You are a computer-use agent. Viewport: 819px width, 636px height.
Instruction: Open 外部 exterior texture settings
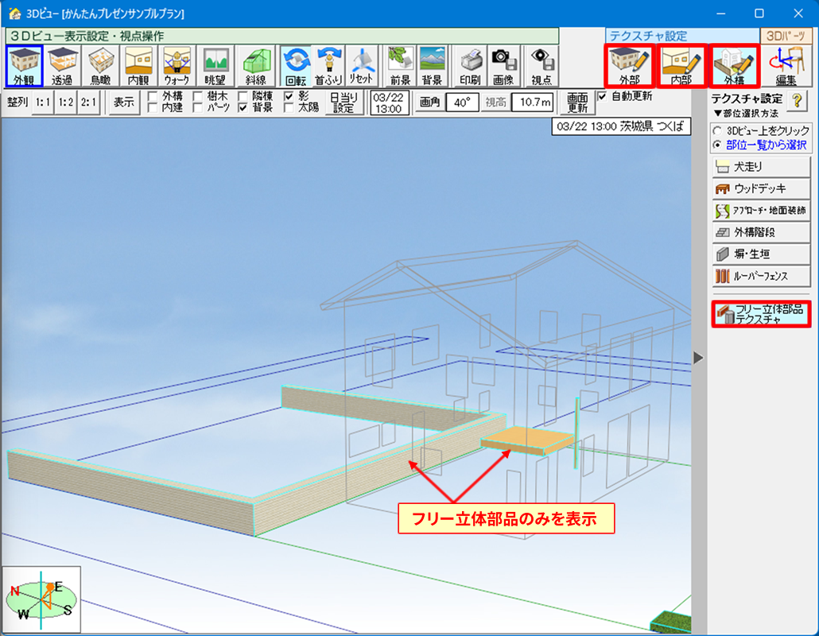[x=630, y=66]
